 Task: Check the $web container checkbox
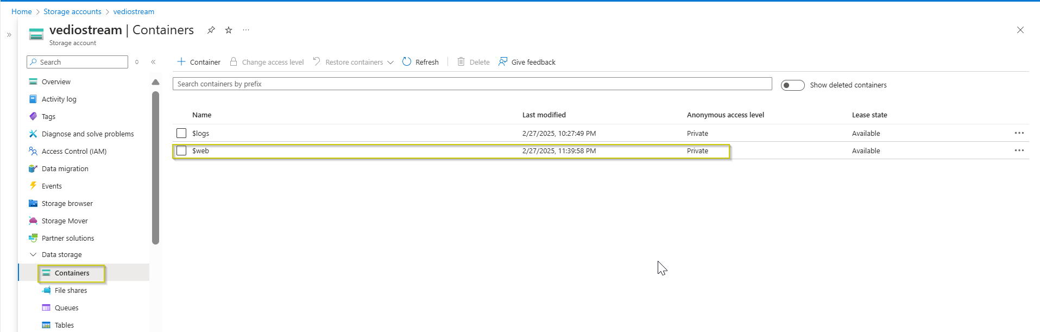coord(181,151)
